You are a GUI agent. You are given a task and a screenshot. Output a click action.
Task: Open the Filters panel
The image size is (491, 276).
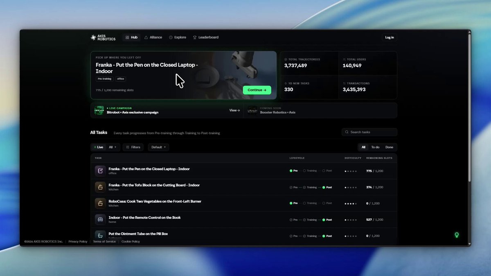[133, 147]
